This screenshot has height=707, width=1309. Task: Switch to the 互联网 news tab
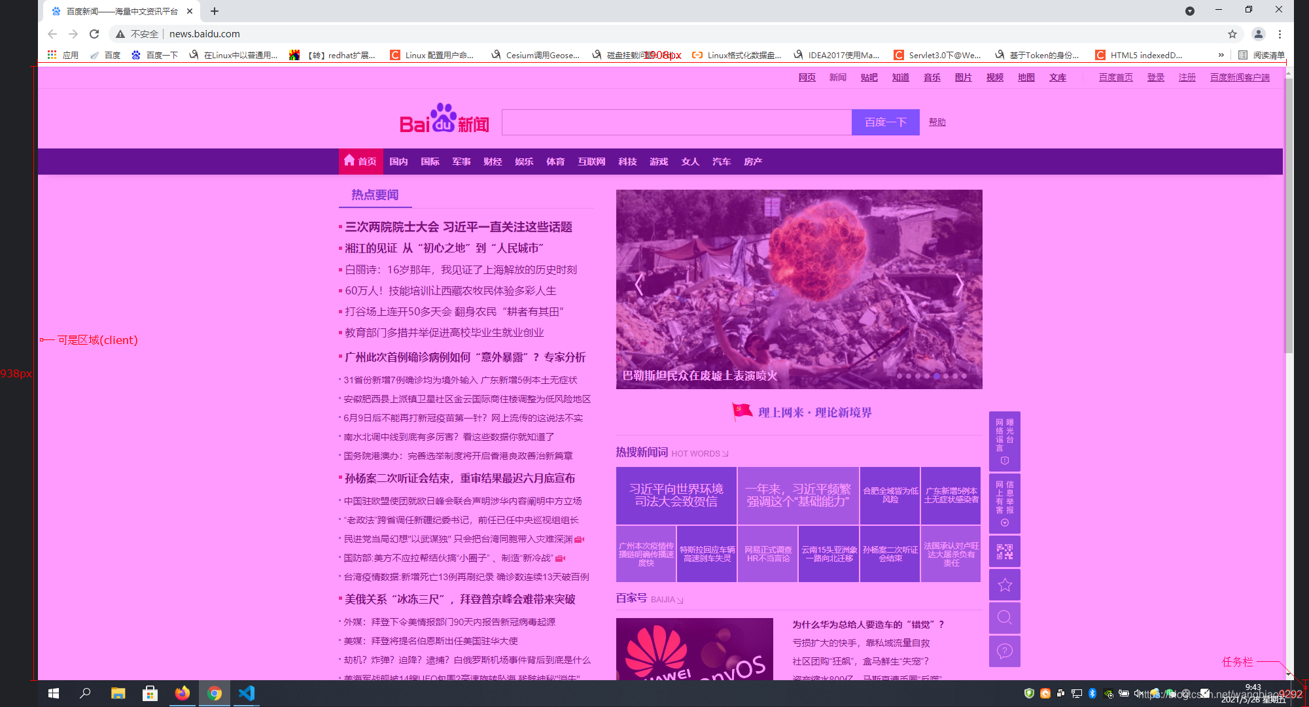[x=591, y=162]
